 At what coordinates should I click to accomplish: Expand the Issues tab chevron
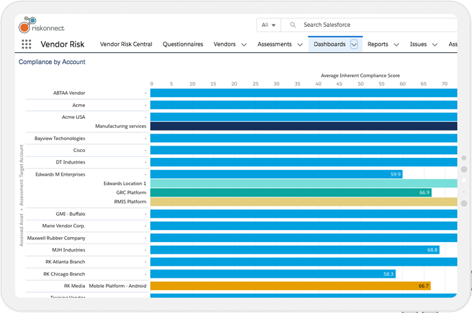click(x=435, y=45)
